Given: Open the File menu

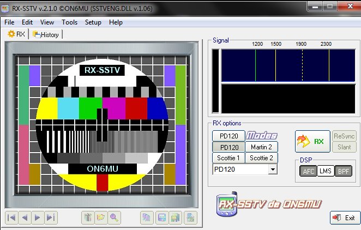Looking at the screenshot, I should [x=9, y=22].
